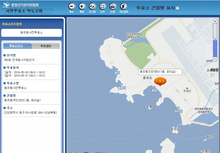Screen dimensions: 220x153
Task: Click the 인천광역시 중구 마시란로 address text
Action: point(30,112)
